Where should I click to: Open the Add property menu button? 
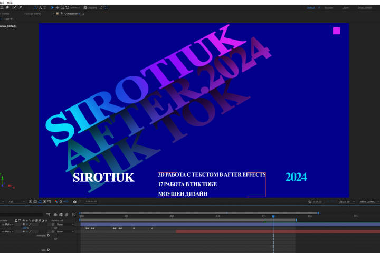(48, 250)
